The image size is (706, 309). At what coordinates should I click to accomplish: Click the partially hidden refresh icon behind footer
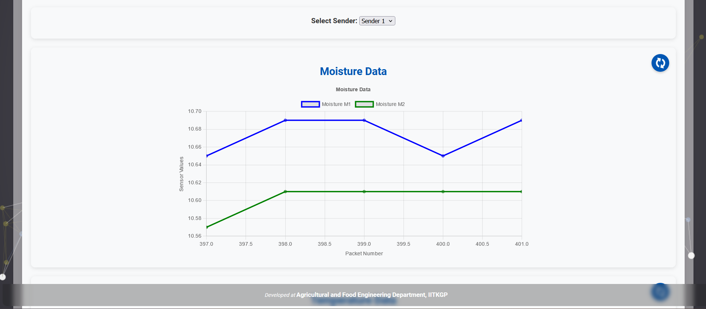[x=660, y=292]
